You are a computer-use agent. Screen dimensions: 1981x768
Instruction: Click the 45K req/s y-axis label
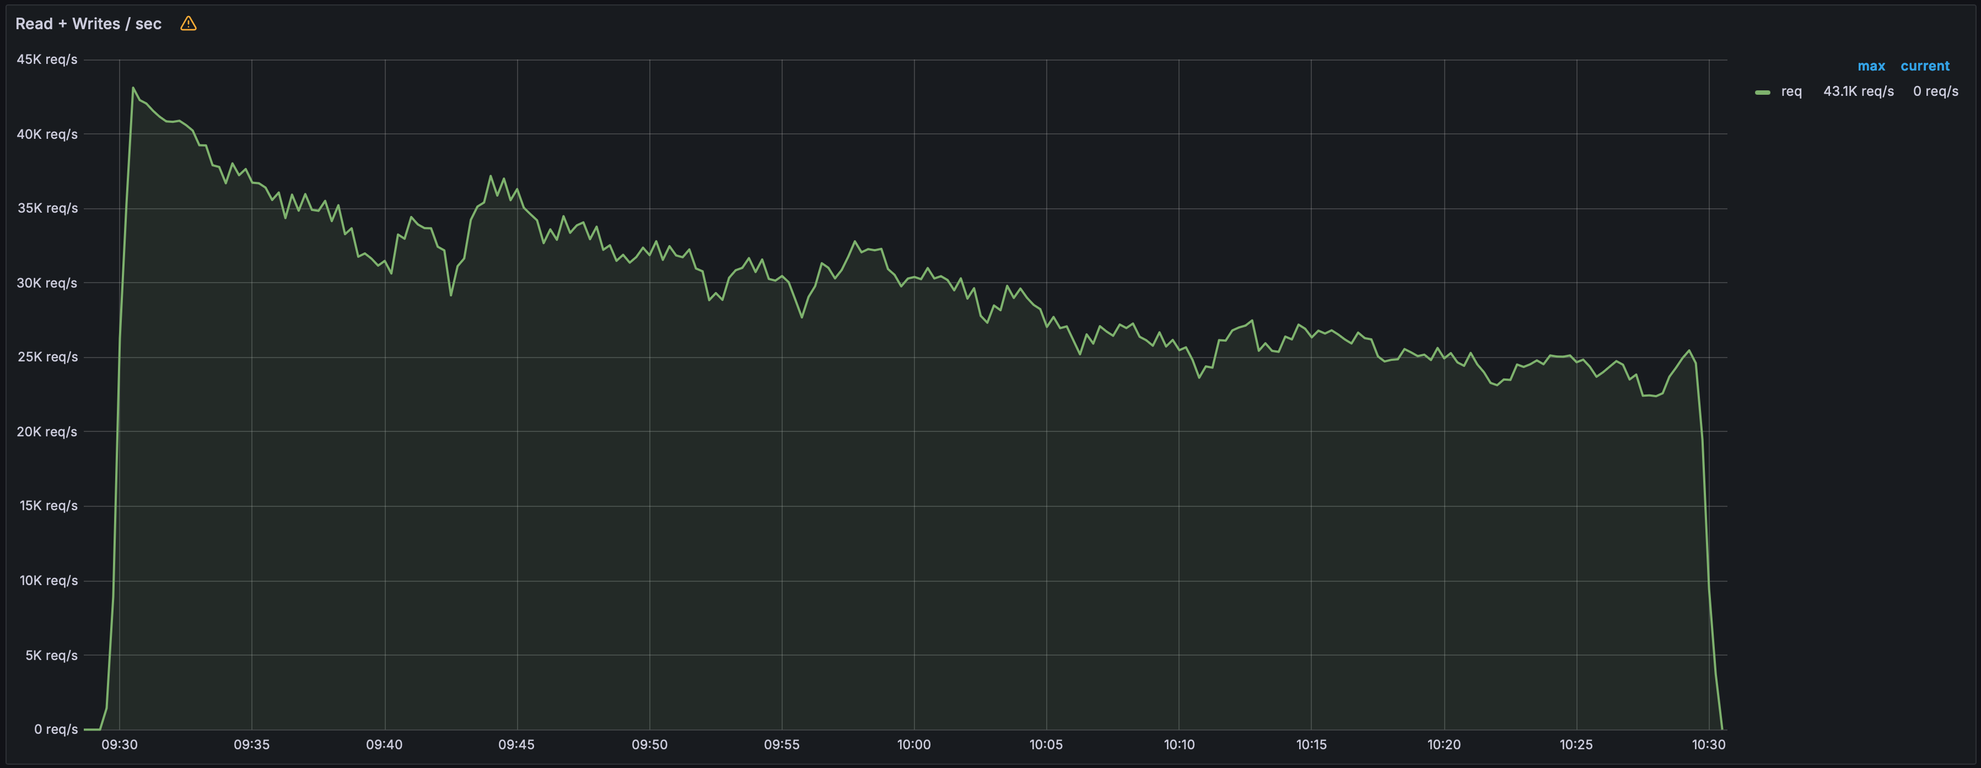click(x=47, y=59)
